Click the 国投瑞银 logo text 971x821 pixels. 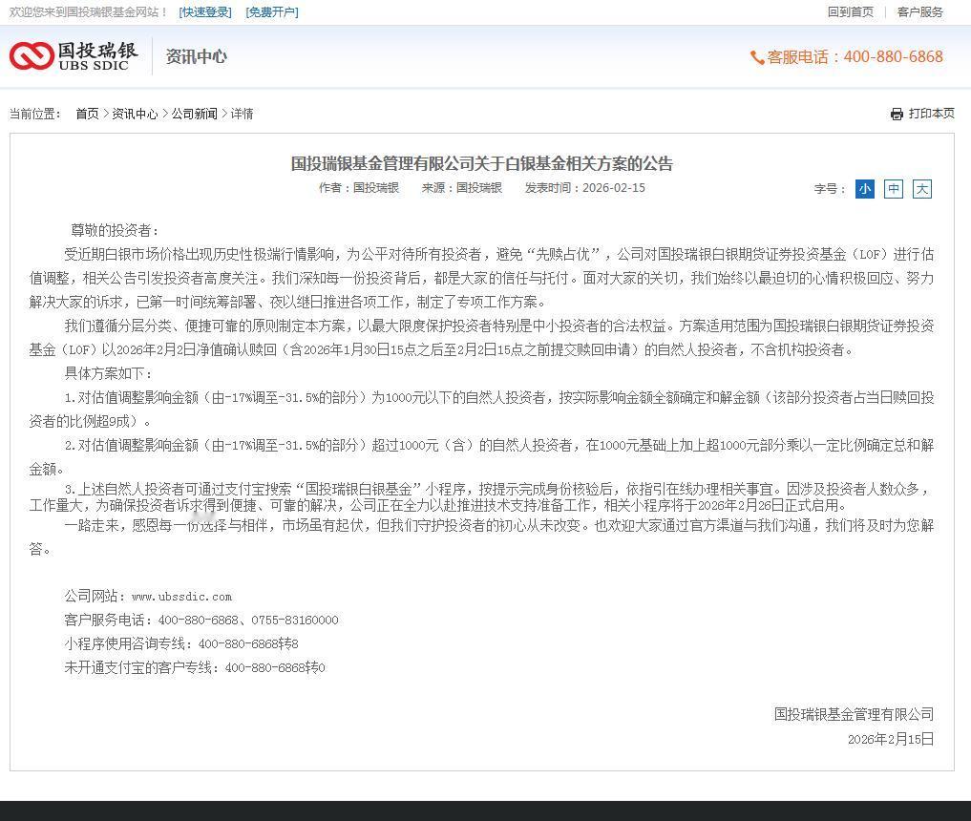[97, 50]
